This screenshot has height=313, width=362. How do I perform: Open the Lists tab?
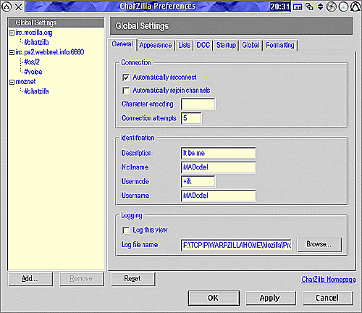click(185, 45)
